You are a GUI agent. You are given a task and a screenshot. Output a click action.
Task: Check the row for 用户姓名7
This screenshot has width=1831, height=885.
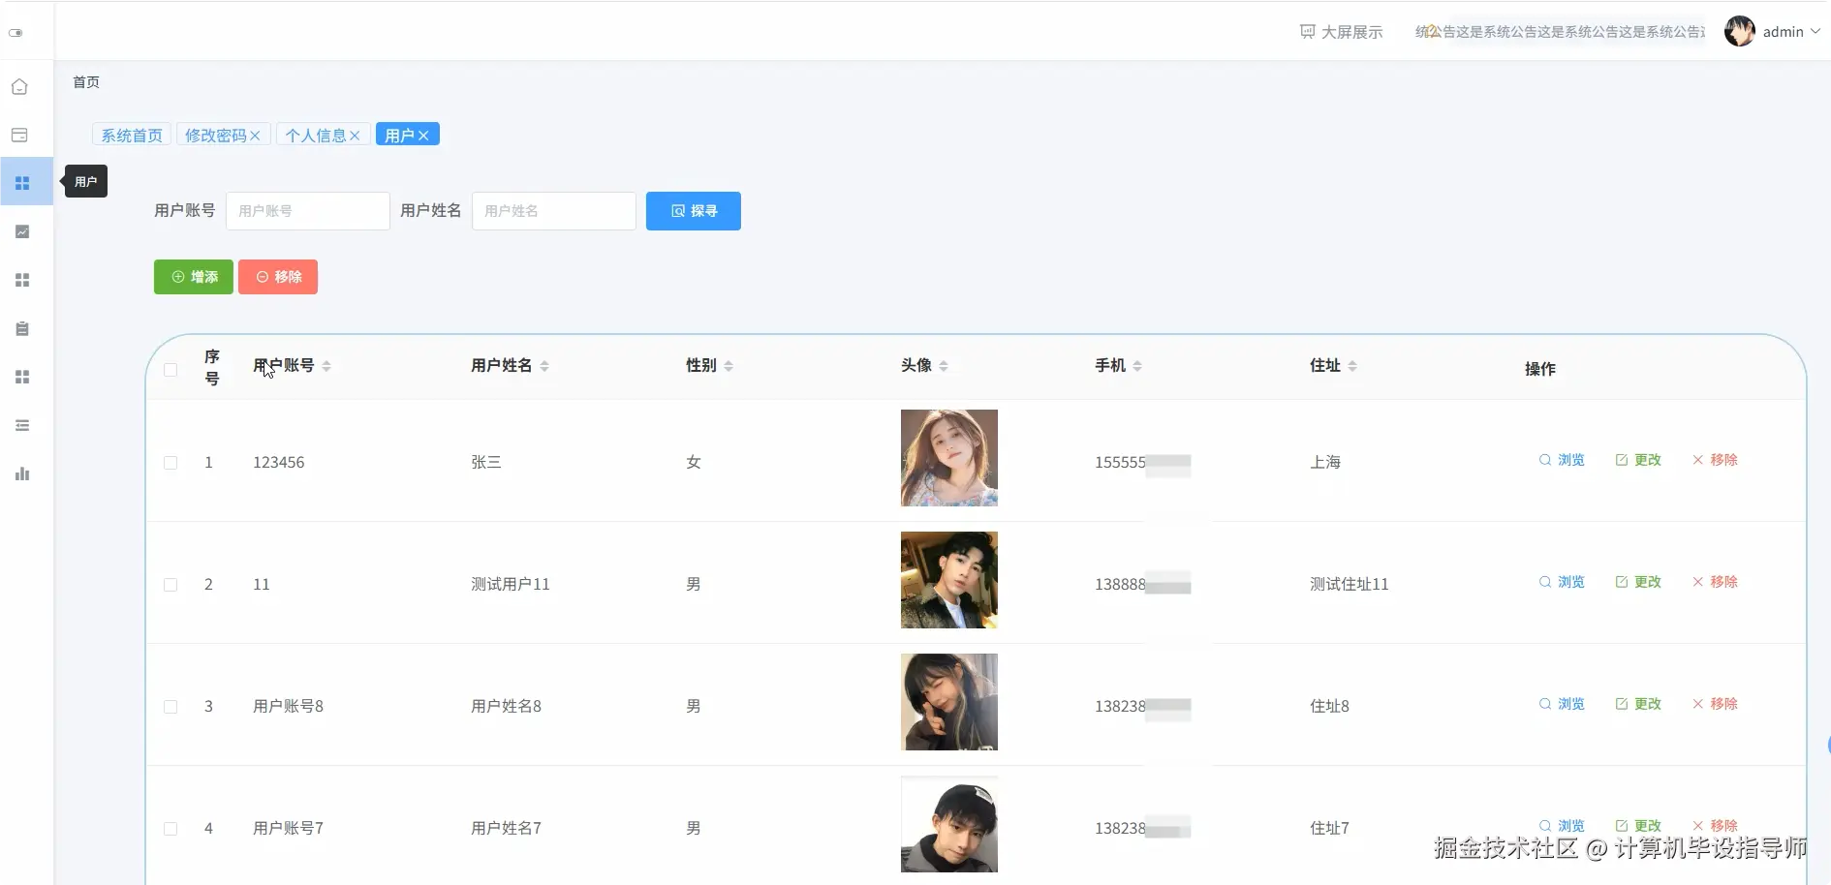(171, 829)
